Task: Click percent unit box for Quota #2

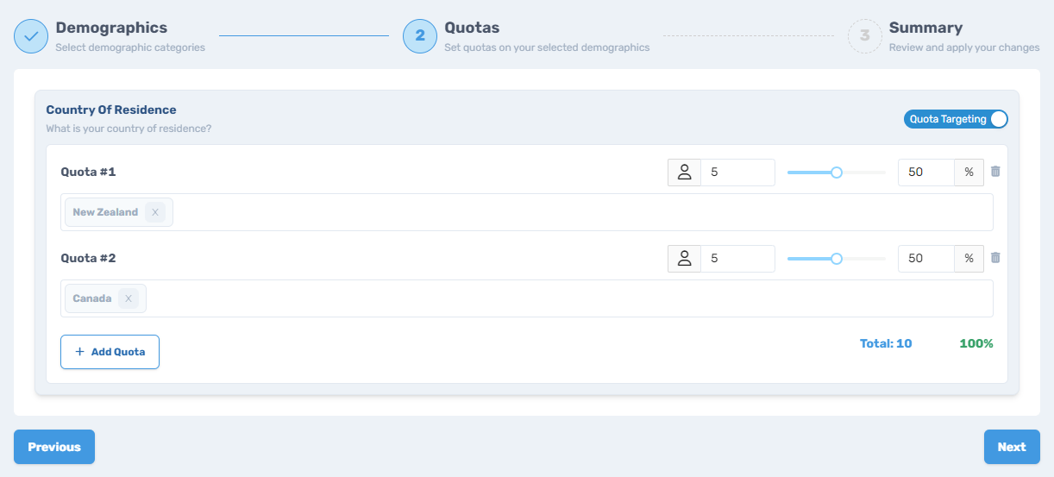Action: (969, 258)
